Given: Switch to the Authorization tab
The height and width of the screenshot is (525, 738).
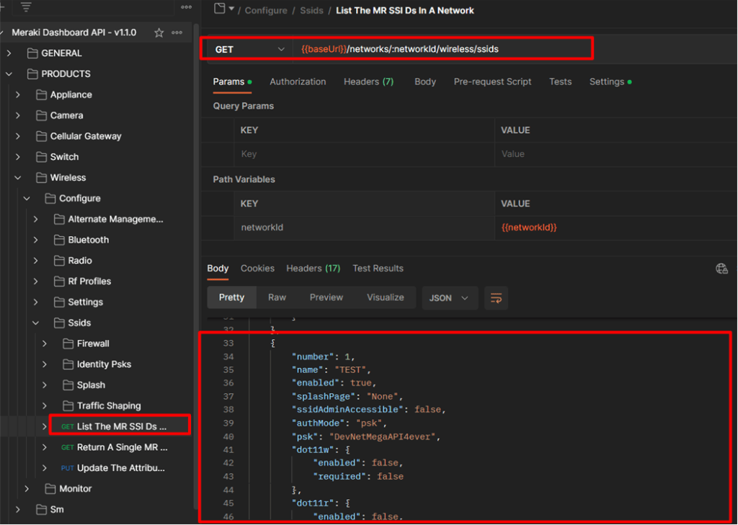Looking at the screenshot, I should pyautogui.click(x=298, y=82).
